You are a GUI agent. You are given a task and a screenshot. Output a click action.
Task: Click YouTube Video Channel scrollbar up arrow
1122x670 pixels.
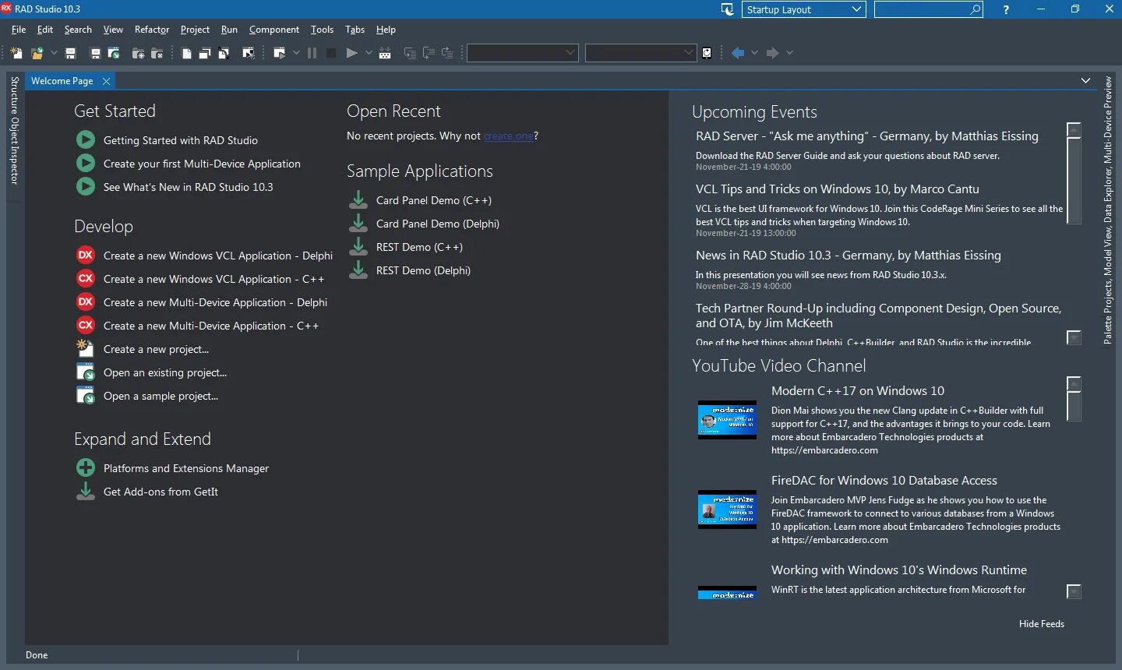click(1074, 384)
